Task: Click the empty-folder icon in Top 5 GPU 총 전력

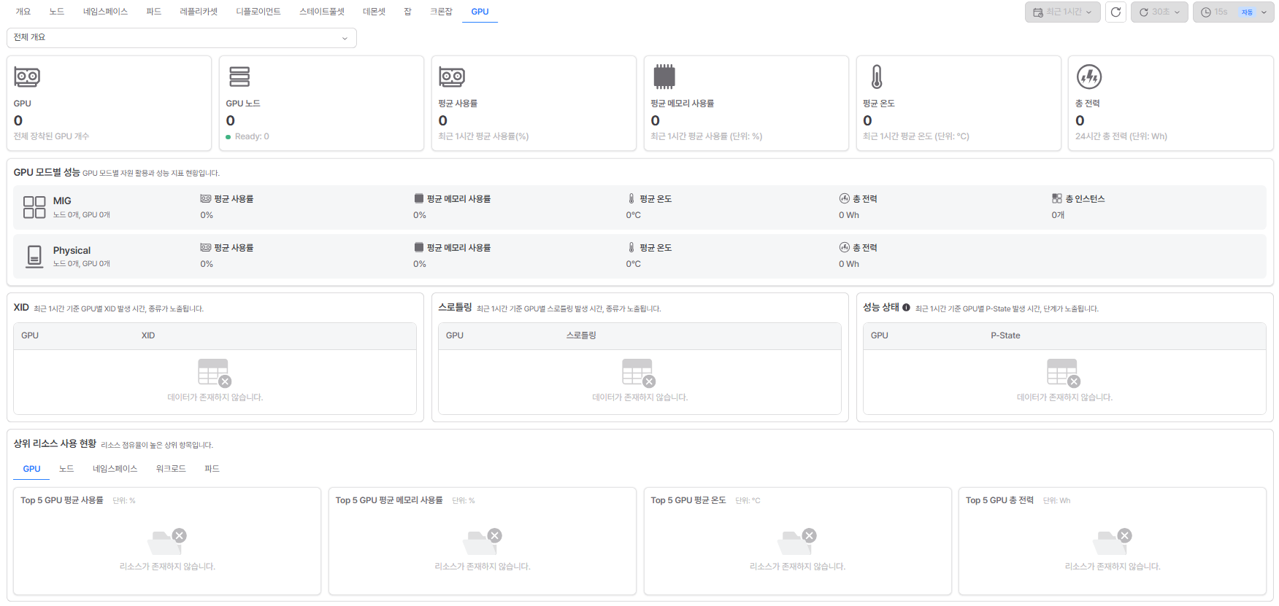Action: coord(1113,542)
